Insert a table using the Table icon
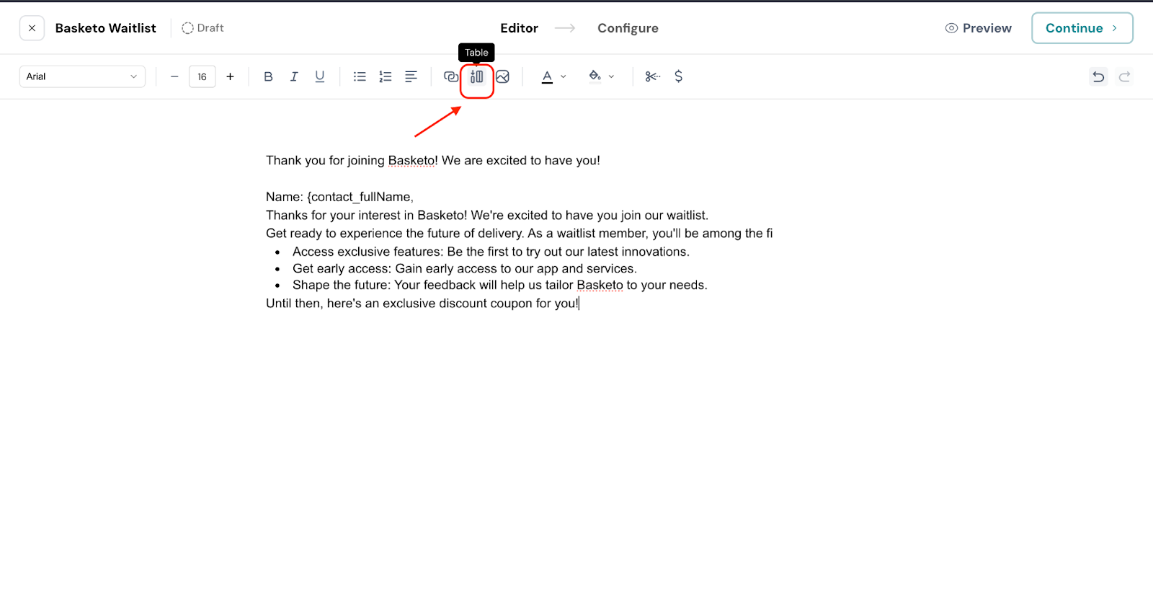Image resolution: width=1153 pixels, height=592 pixels. pyautogui.click(x=476, y=76)
